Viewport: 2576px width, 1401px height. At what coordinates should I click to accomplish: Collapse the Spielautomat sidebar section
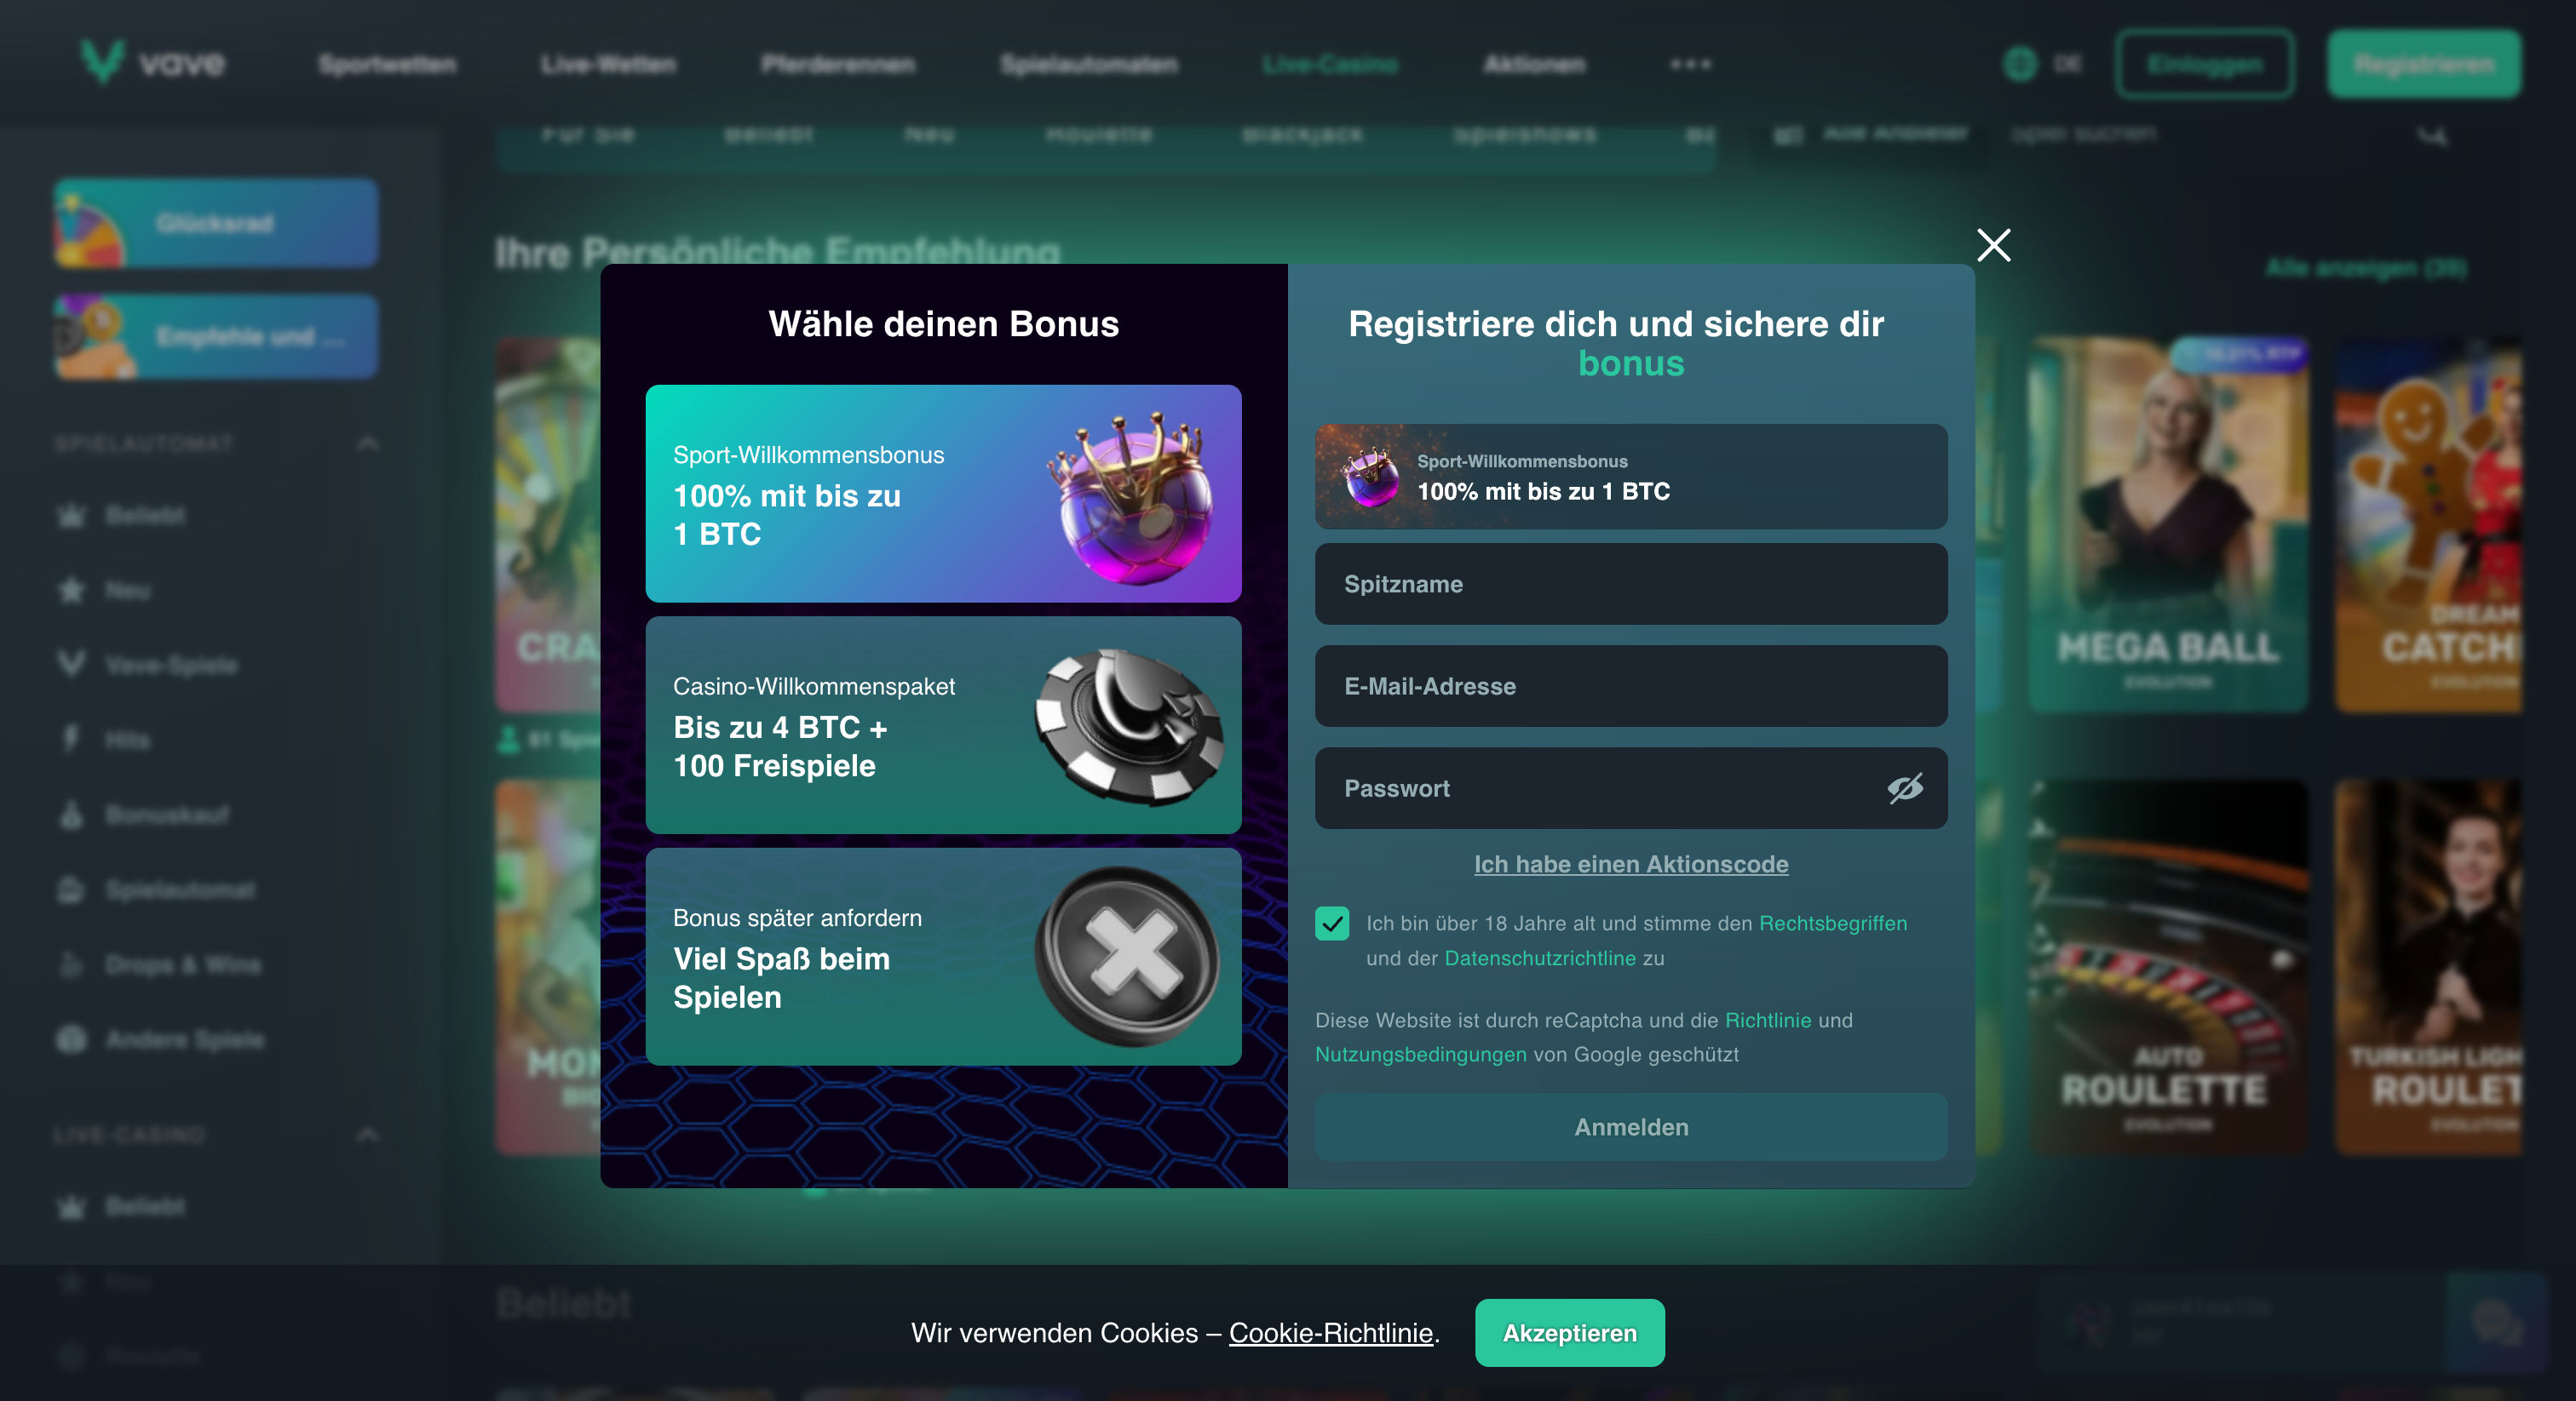point(368,443)
